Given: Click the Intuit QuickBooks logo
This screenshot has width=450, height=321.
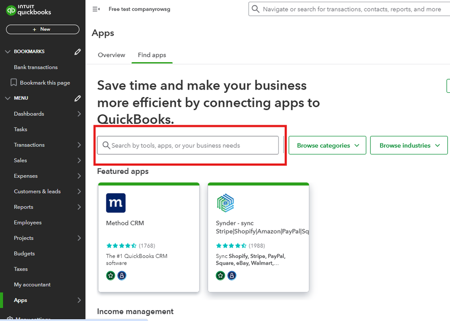Looking at the screenshot, I should point(28,10).
